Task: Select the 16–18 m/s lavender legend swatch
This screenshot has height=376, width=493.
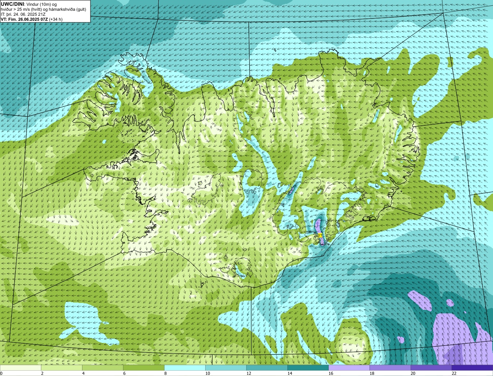Action: click(x=349, y=368)
